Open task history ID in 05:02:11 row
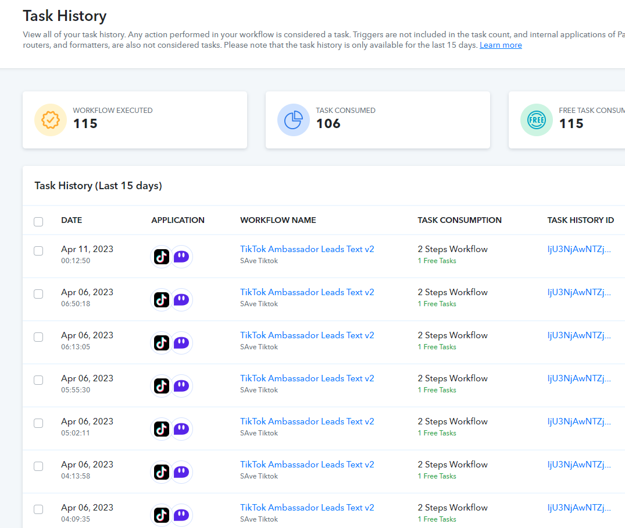 [578, 421]
